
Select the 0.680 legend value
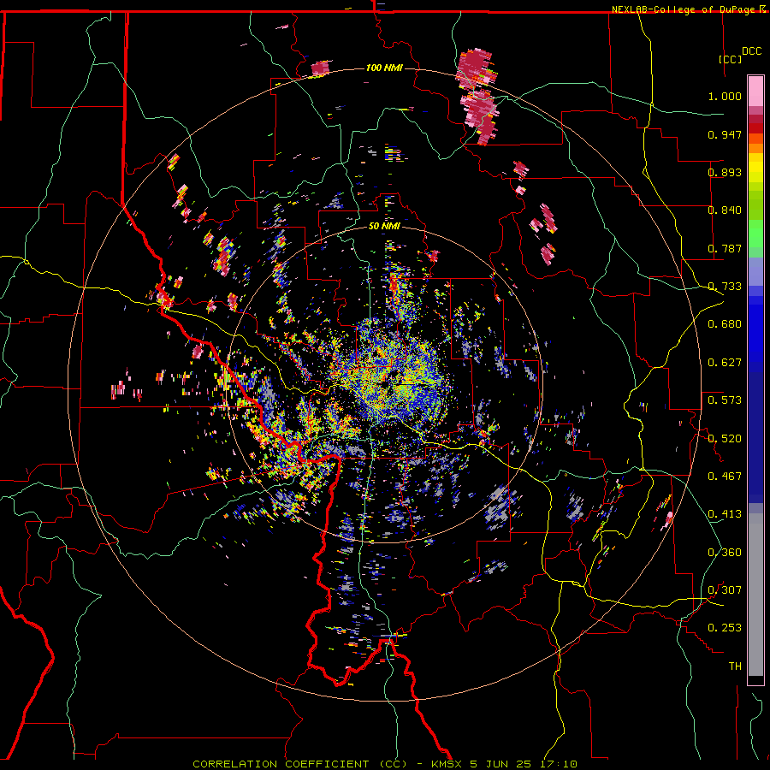coord(725,324)
